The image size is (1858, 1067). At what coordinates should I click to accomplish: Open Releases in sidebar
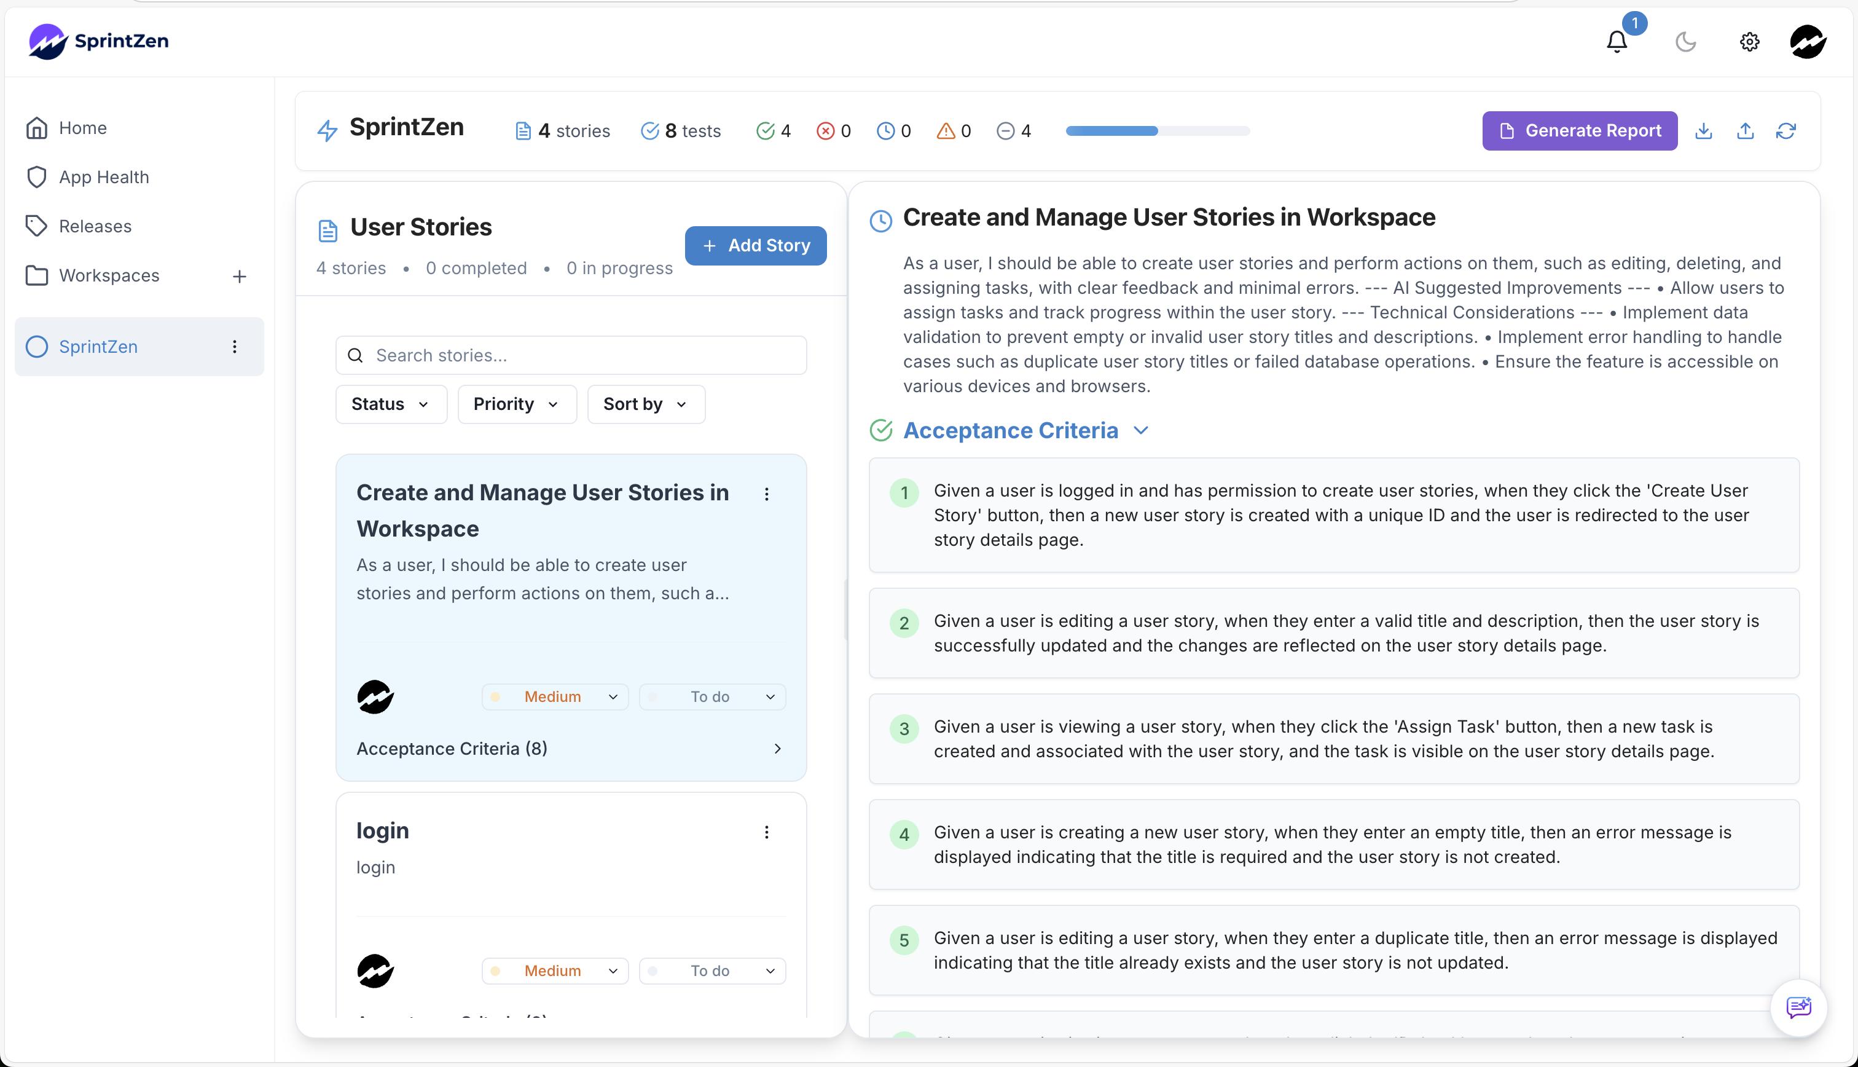point(95,226)
